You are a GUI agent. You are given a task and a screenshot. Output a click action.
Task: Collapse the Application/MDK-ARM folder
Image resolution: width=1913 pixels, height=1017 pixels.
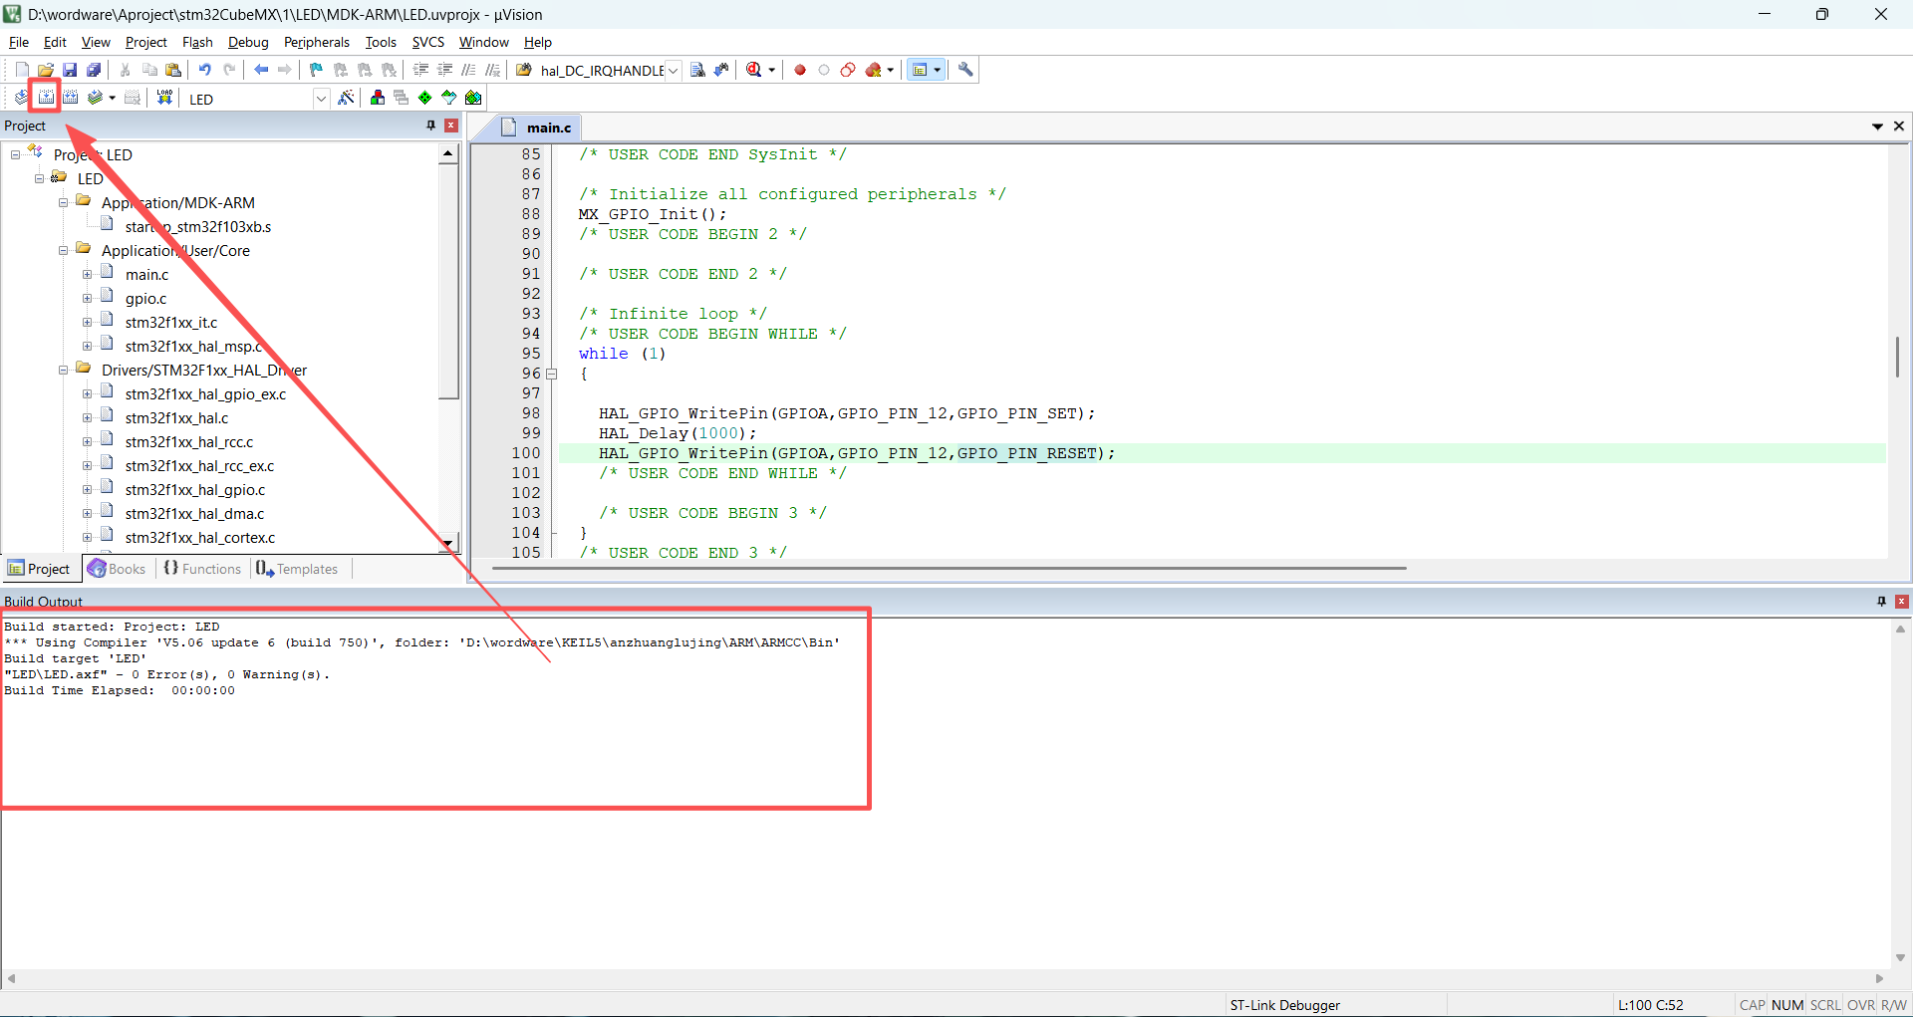tap(63, 202)
